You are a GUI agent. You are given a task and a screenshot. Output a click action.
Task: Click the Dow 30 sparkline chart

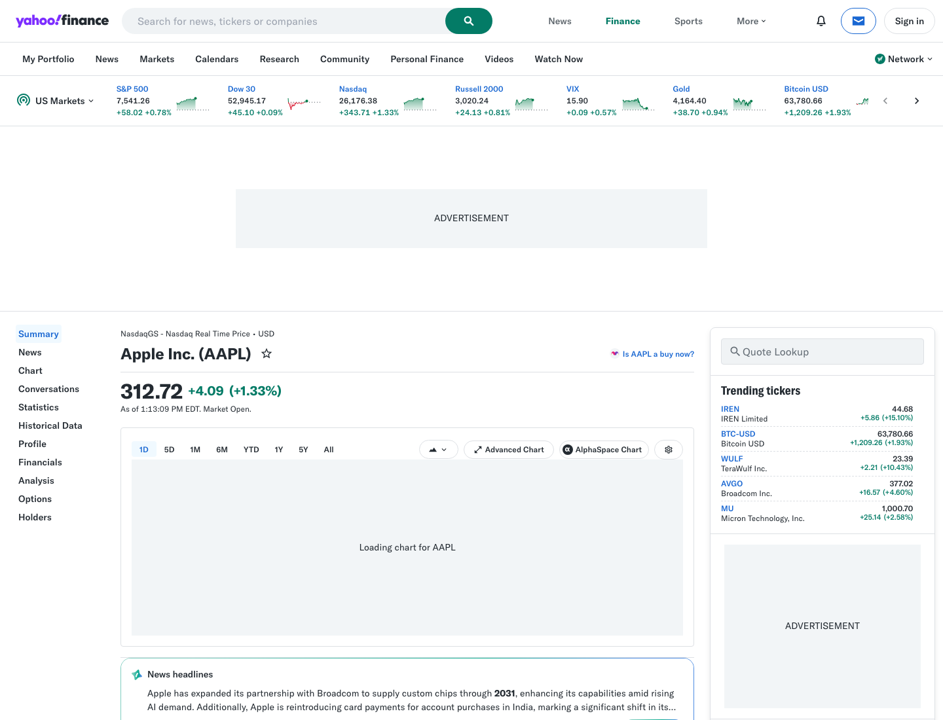point(304,103)
